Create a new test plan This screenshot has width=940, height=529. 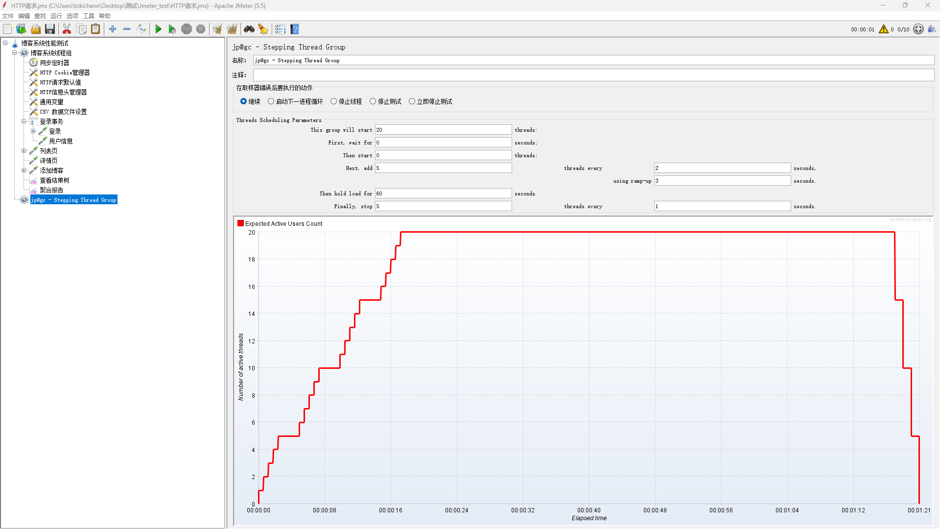click(x=7, y=29)
